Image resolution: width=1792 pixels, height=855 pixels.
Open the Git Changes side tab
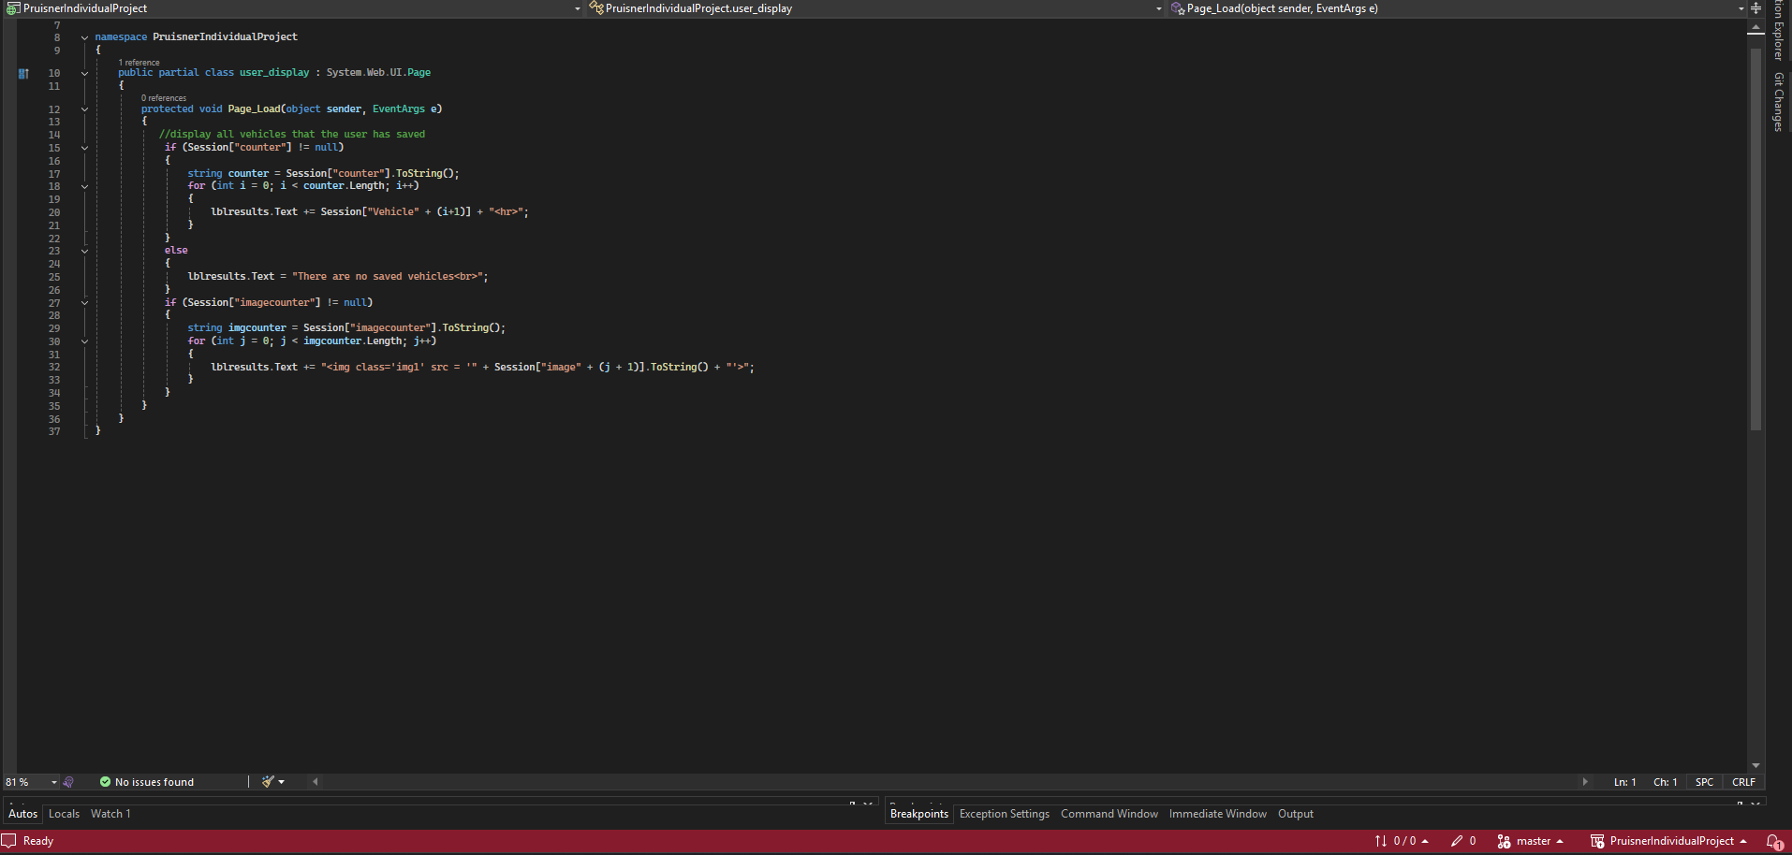(x=1778, y=102)
